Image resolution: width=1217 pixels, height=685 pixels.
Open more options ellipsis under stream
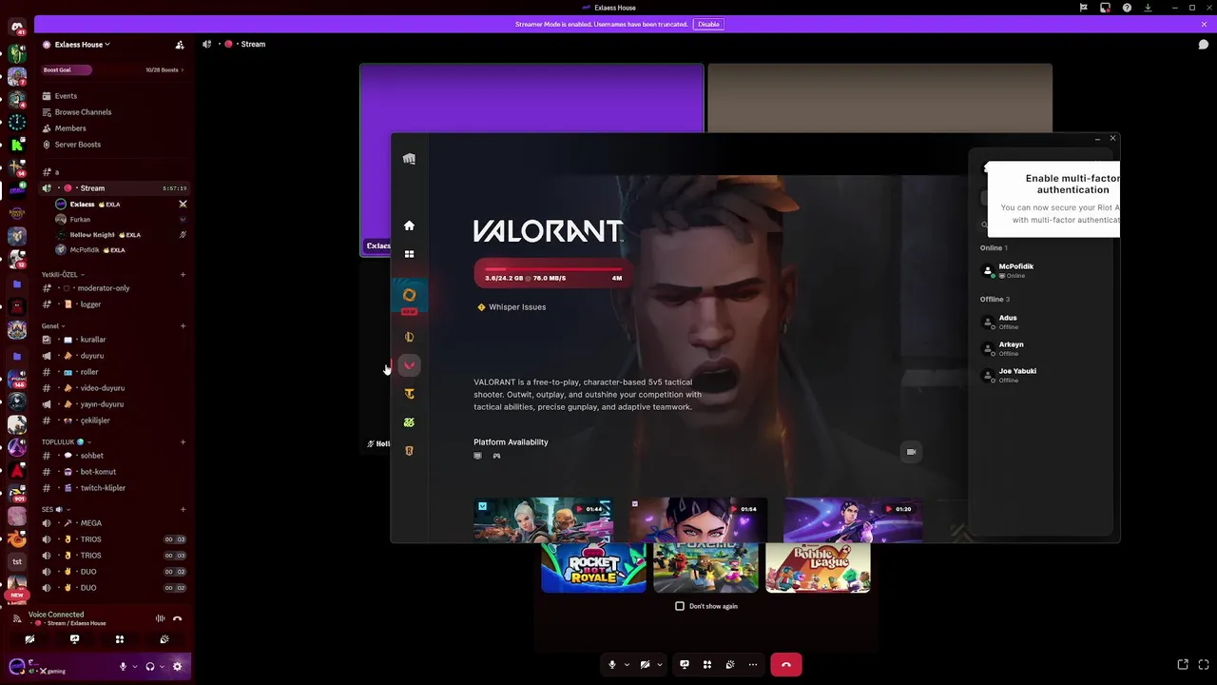pos(752,665)
